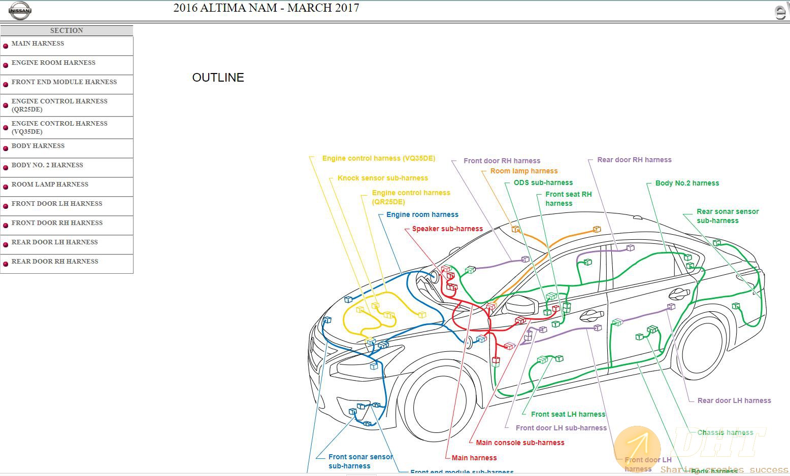Viewport: 790px width, 476px height.
Task: Click the Knock sensor sub-harness label
Action: click(383, 178)
